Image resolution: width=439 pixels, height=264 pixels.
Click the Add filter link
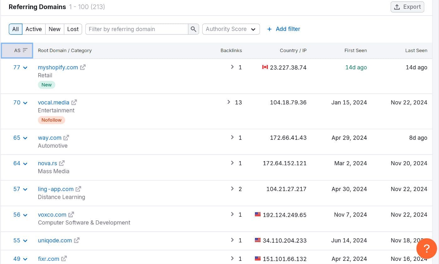[283, 29]
